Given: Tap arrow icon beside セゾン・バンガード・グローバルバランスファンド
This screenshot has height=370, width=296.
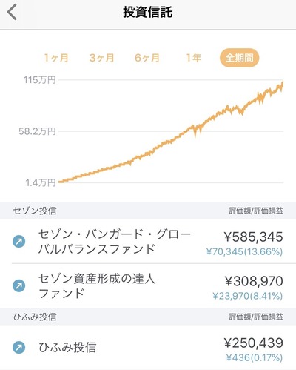Looking at the screenshot, I should click(19, 242).
